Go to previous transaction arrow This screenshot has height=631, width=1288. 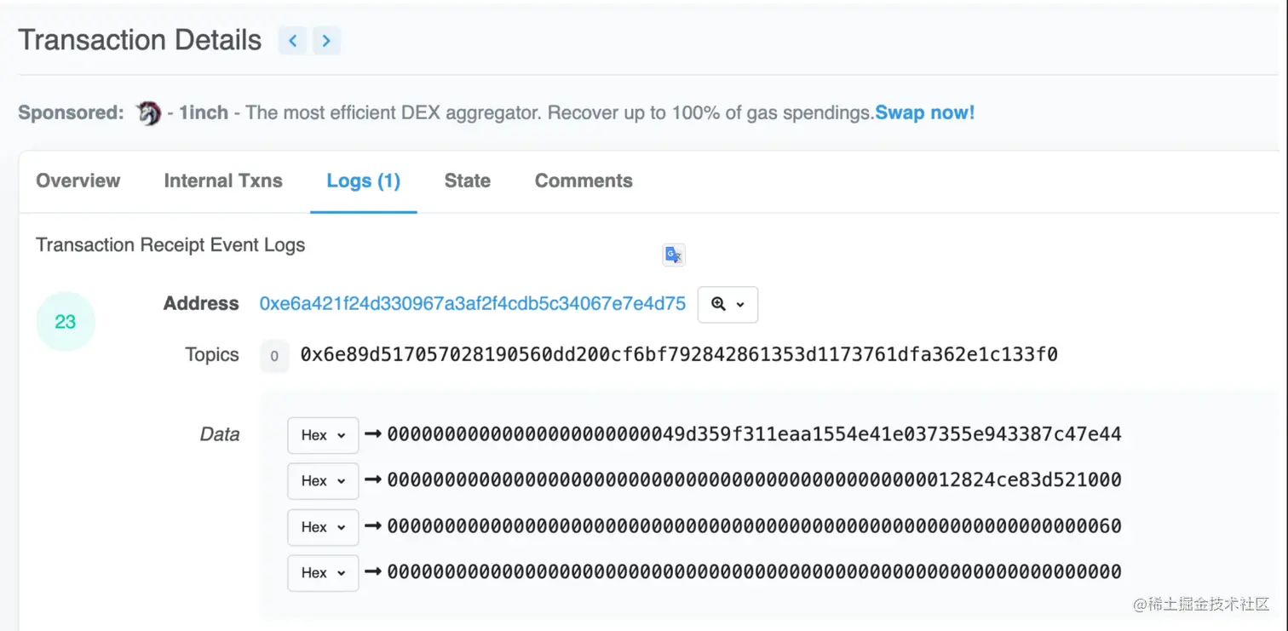pyautogui.click(x=292, y=40)
